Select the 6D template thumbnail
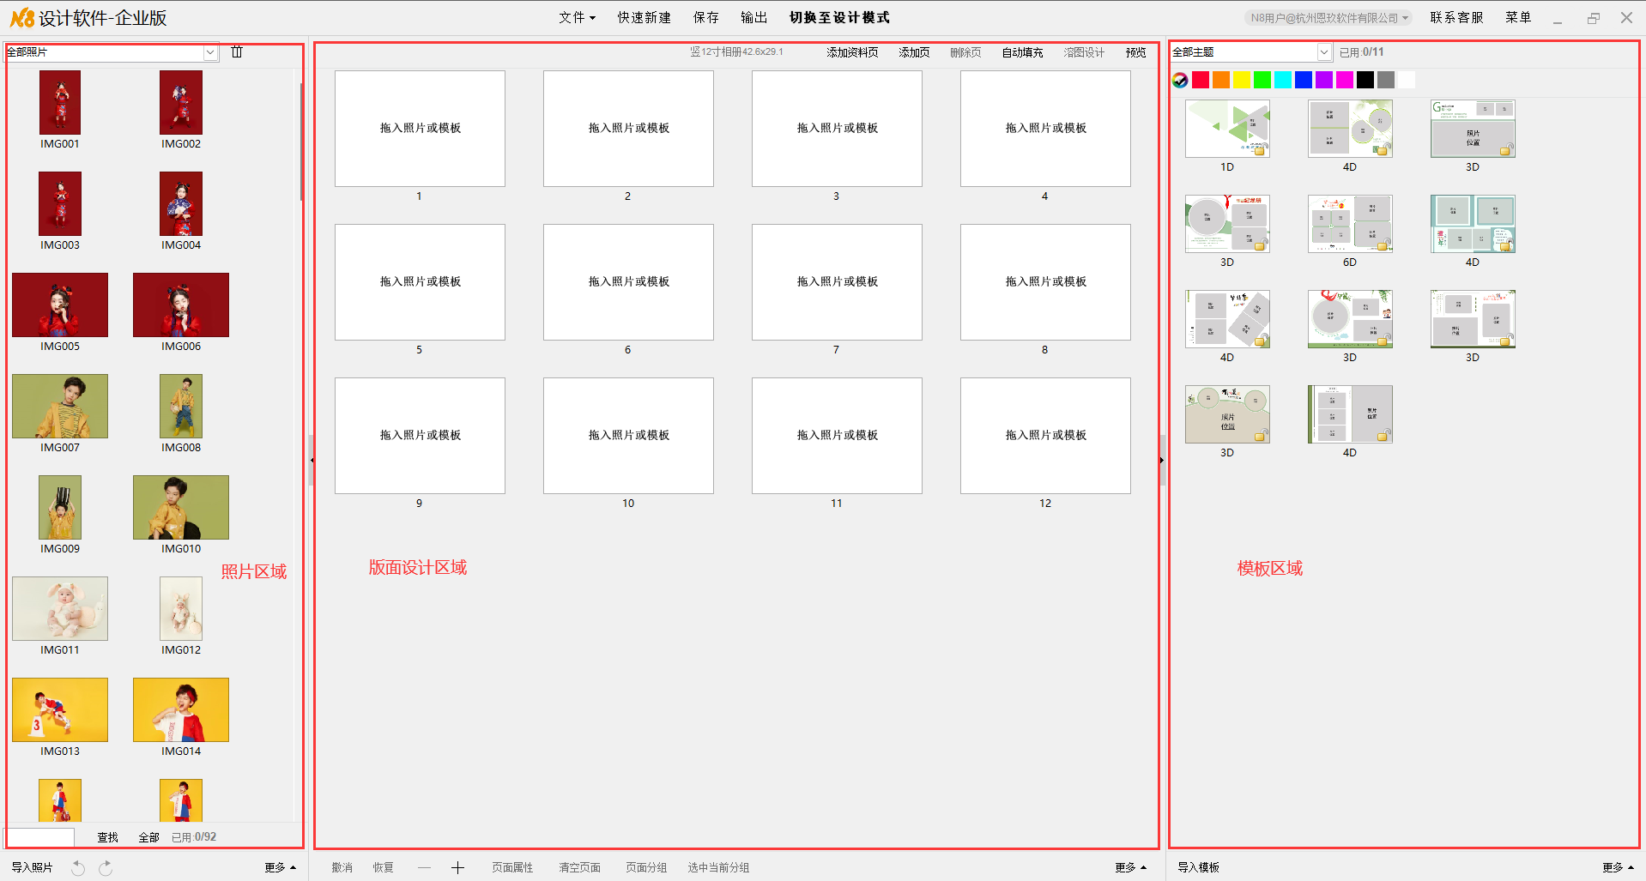This screenshot has width=1646, height=881. coord(1350,224)
